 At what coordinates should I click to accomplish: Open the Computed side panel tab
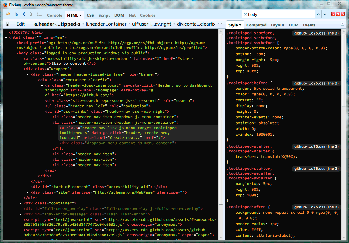click(256, 25)
